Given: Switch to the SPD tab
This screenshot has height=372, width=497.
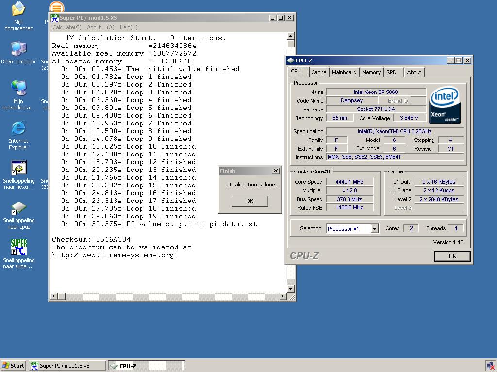Looking at the screenshot, I should 394,72.
